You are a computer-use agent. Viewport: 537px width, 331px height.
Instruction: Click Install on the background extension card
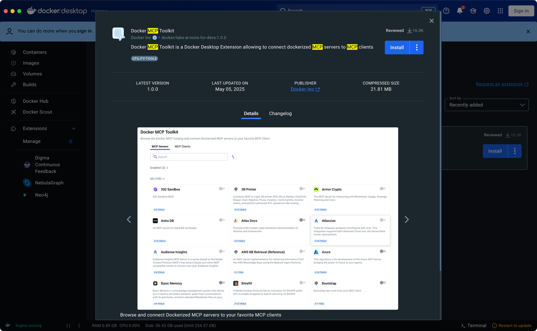[x=495, y=151]
